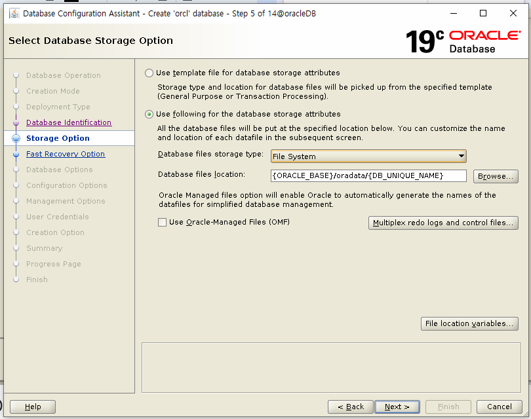
Task: Click the Help button
Action: (33, 407)
